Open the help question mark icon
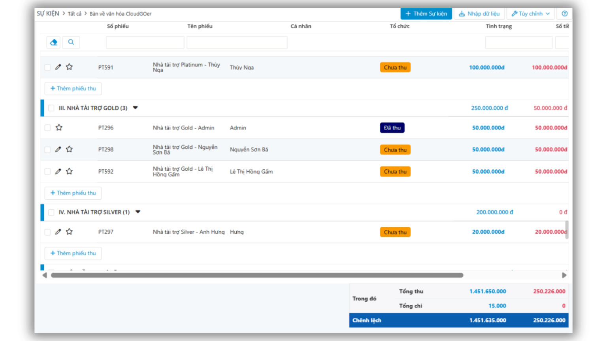Image resolution: width=607 pixels, height=341 pixels. 564,13
